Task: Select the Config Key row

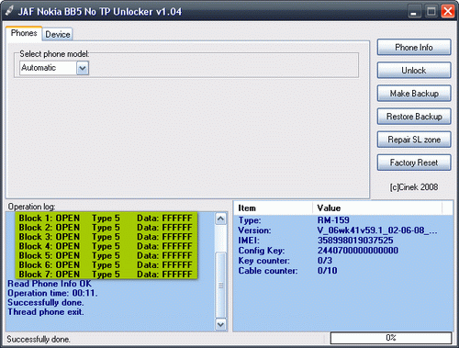Action: coord(342,251)
